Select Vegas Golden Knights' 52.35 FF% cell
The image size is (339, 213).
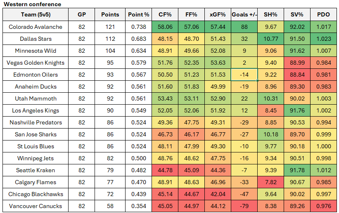(x=191, y=63)
